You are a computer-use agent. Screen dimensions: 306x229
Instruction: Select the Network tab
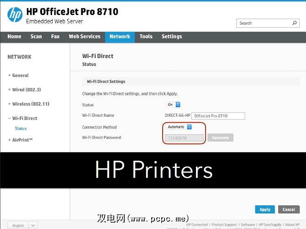(x=120, y=37)
